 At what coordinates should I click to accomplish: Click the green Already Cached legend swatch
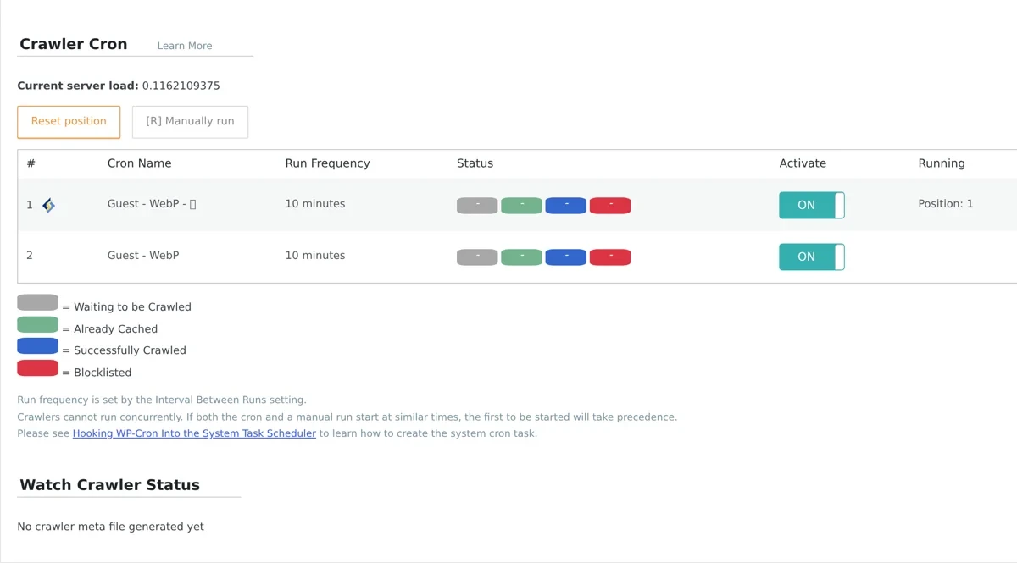click(x=38, y=325)
